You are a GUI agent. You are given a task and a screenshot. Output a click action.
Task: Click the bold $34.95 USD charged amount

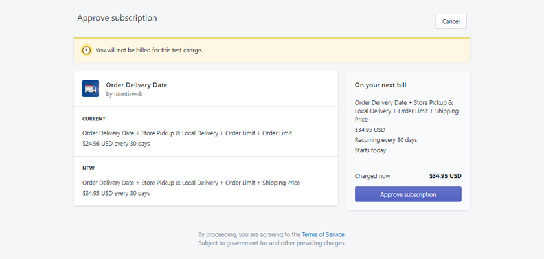[445, 176]
